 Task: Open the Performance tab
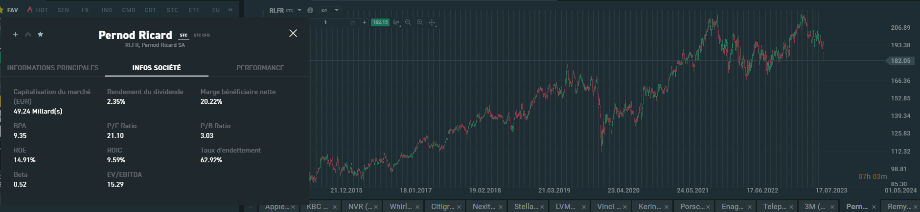[x=260, y=68]
